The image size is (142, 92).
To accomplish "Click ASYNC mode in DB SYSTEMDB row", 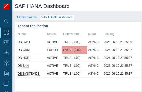I will [93, 74].
